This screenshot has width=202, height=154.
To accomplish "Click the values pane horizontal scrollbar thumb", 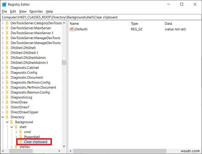I will pos(120,151).
